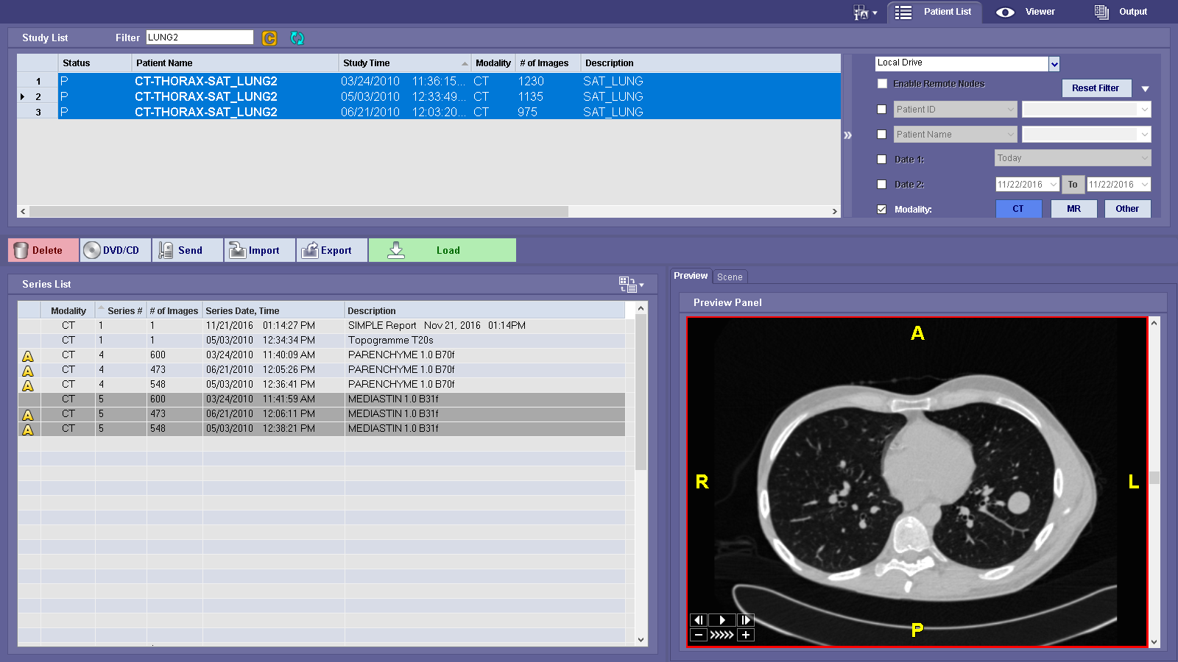Uncheck the Modality filter checkbox
The height and width of the screenshot is (662, 1178).
(x=882, y=209)
